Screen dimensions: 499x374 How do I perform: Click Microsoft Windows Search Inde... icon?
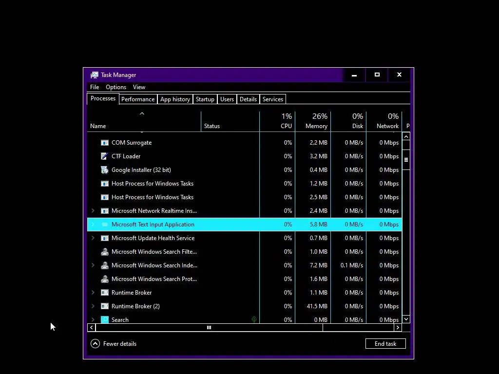(104, 265)
